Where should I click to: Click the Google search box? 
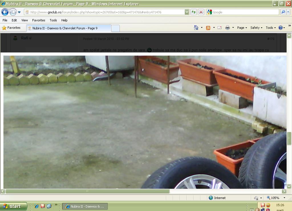[243, 12]
